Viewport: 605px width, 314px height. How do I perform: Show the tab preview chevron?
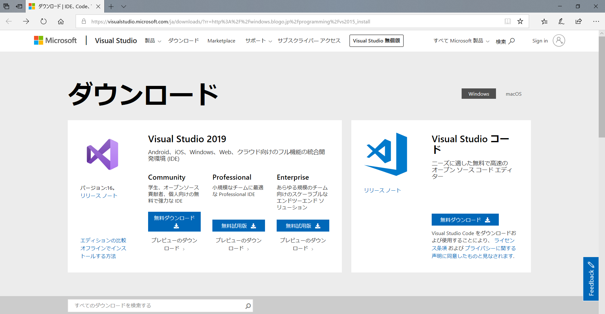tap(124, 6)
